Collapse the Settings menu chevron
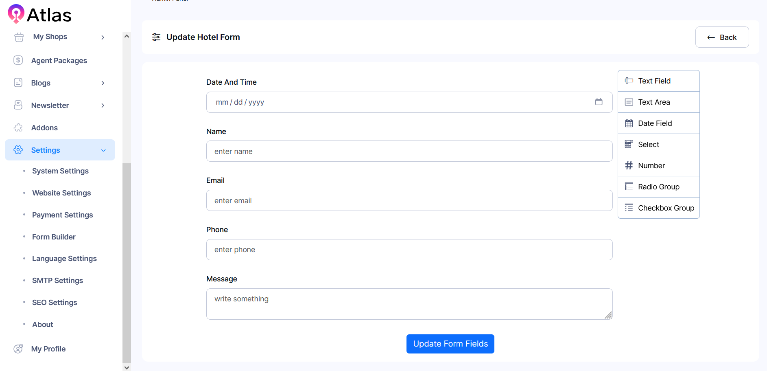 (103, 150)
